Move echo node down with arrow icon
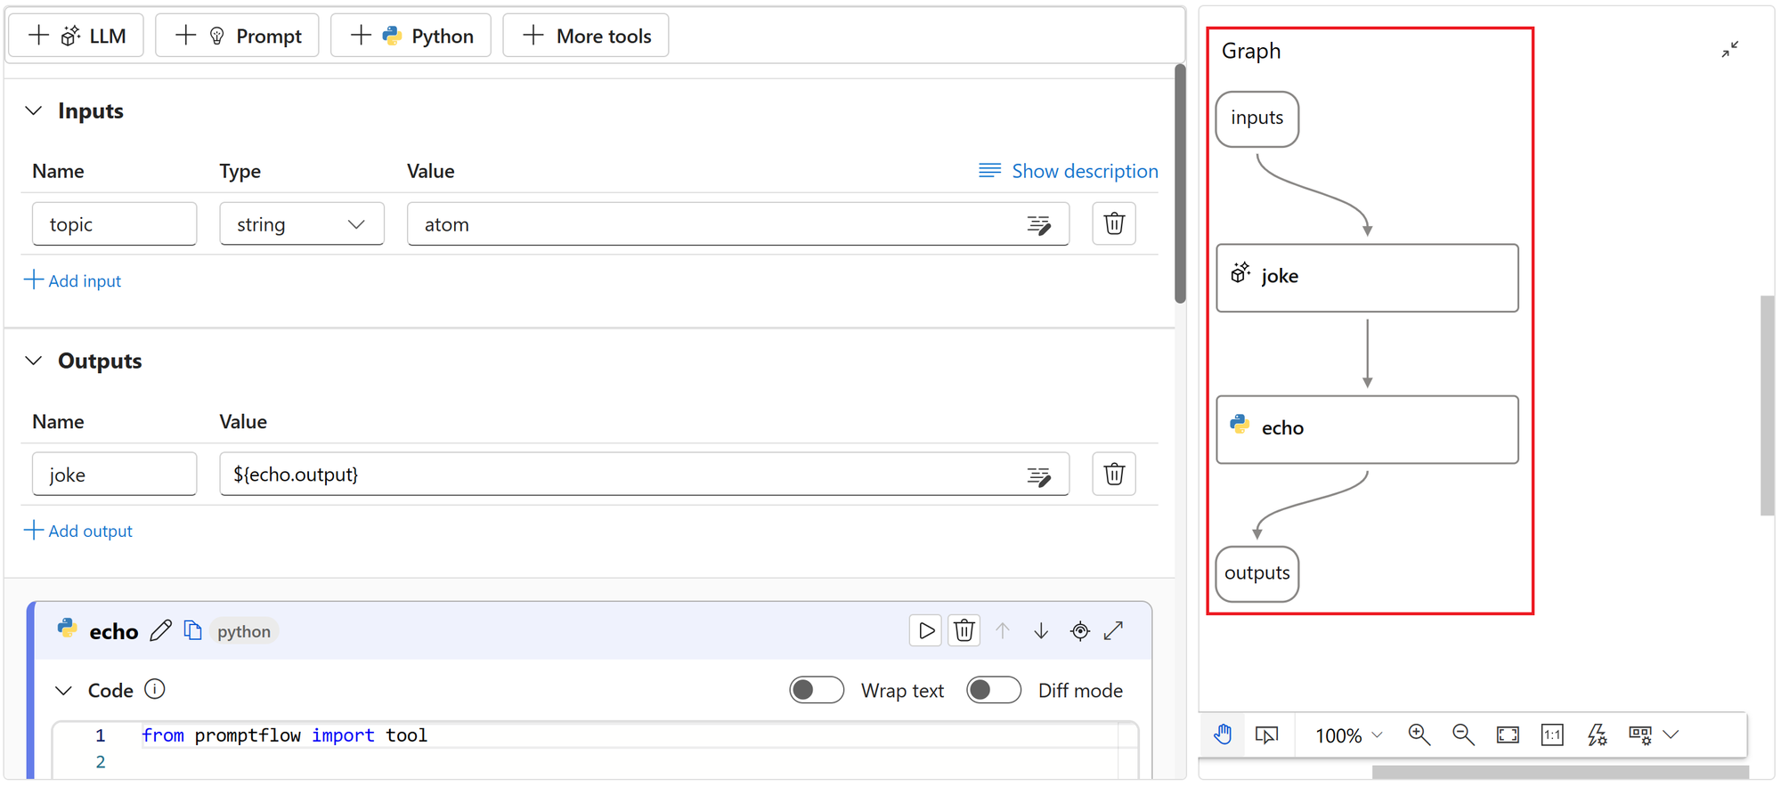Viewport: 1781px width, 787px height. (x=1041, y=631)
